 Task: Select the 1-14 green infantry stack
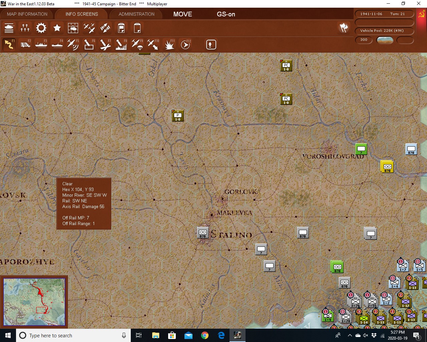[363, 318]
